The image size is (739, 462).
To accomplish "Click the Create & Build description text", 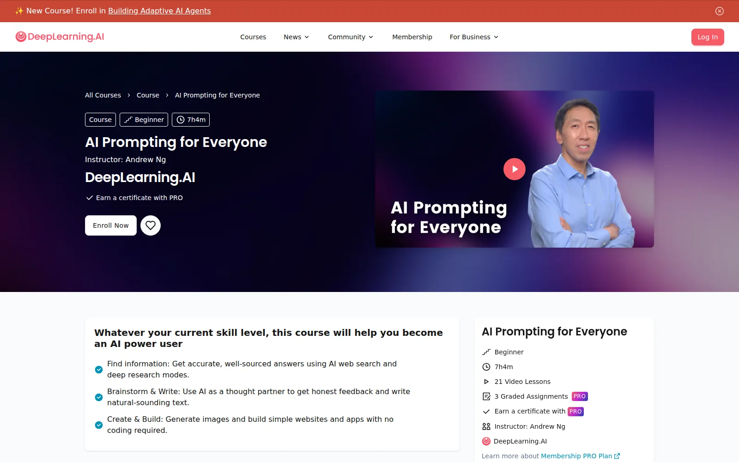I will (x=250, y=425).
